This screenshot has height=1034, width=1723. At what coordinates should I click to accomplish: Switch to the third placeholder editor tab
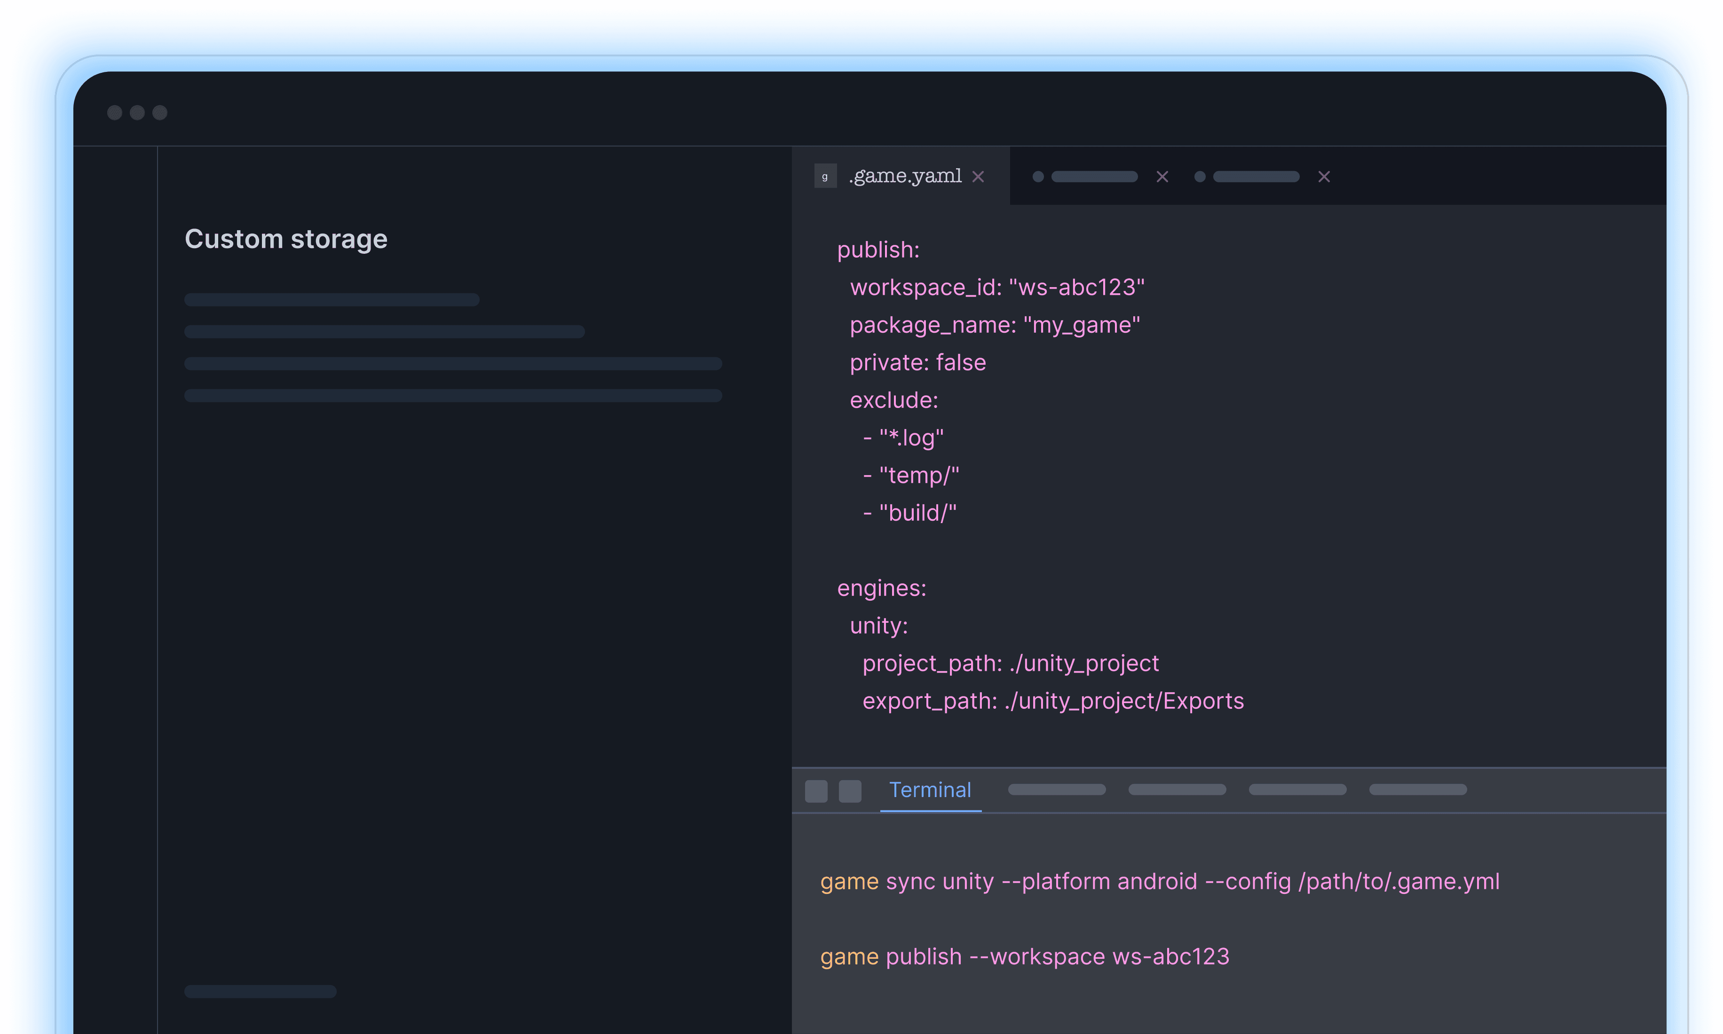(x=1255, y=177)
